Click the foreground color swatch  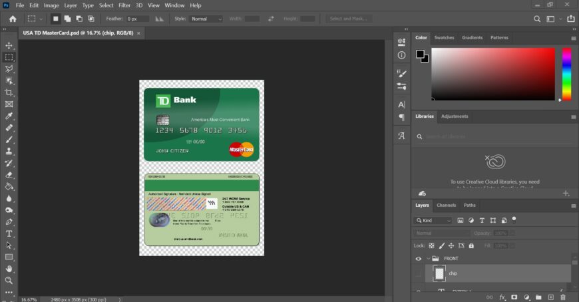click(x=420, y=55)
